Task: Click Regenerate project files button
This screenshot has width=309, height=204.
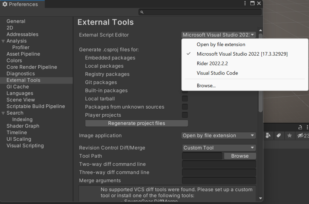Action: 137,123
